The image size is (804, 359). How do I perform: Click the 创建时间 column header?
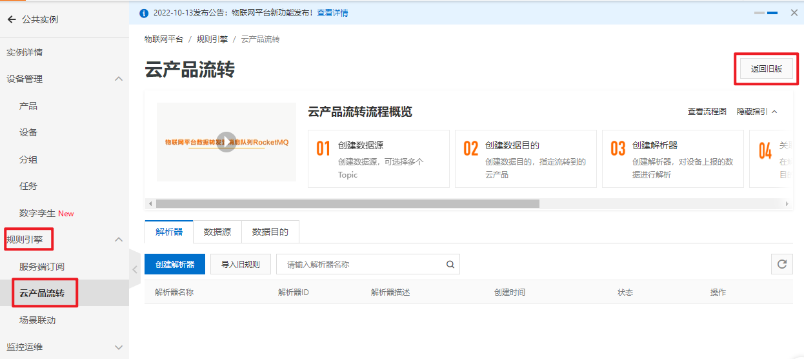[510, 292]
